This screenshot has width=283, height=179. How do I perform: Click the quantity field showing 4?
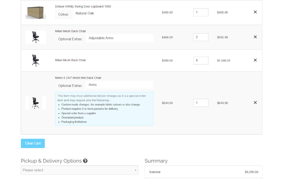click(201, 60)
